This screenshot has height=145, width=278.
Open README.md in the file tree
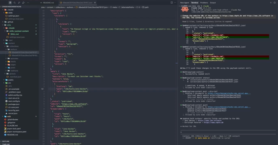click(12, 135)
